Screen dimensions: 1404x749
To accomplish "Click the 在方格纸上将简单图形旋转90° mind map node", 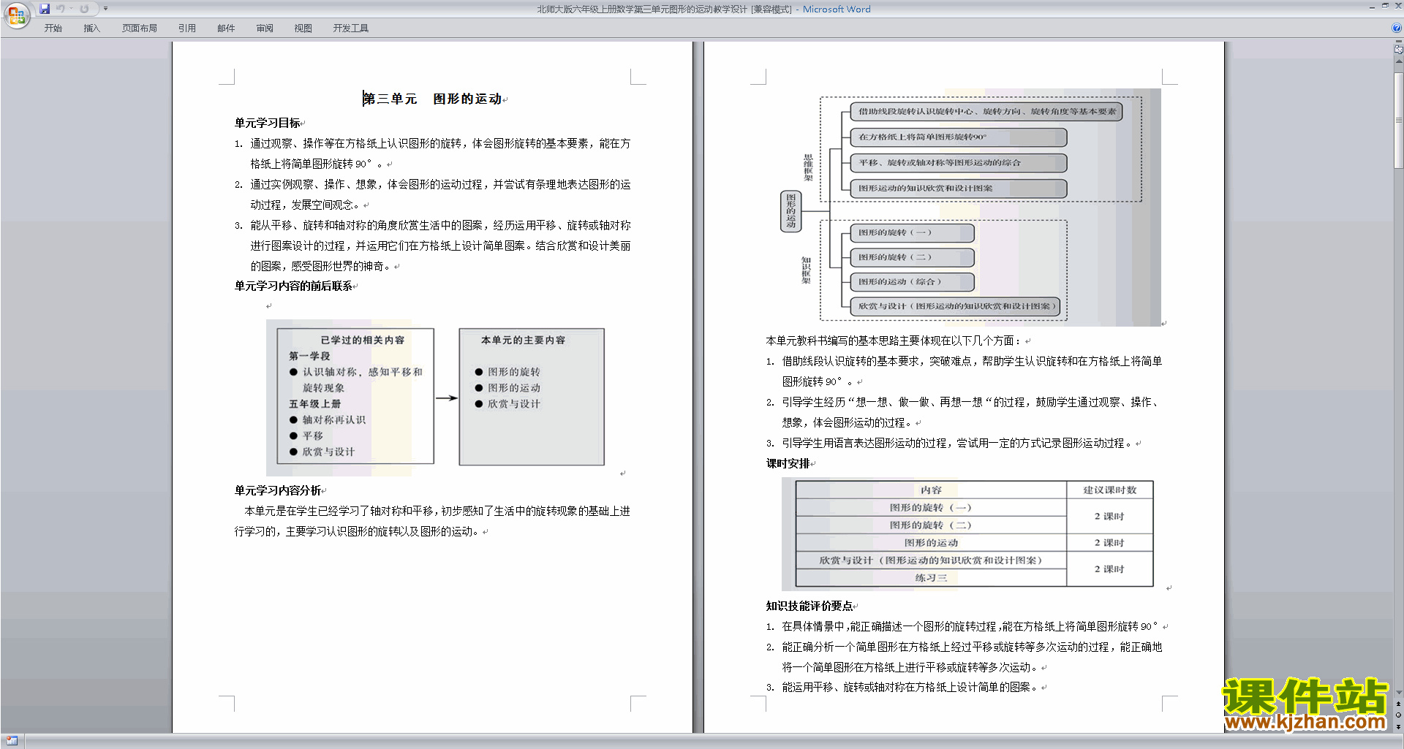I will point(959,137).
